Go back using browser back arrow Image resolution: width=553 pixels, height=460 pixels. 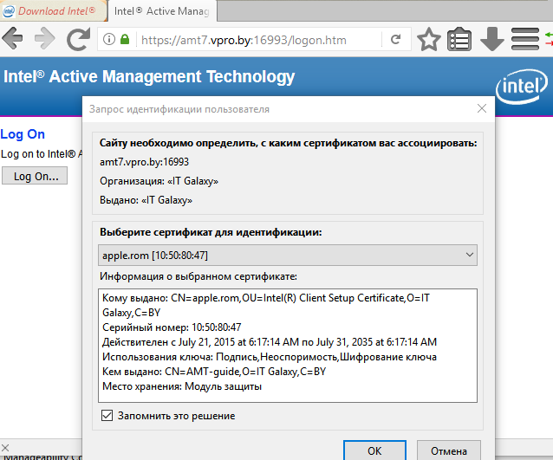[x=12, y=38]
